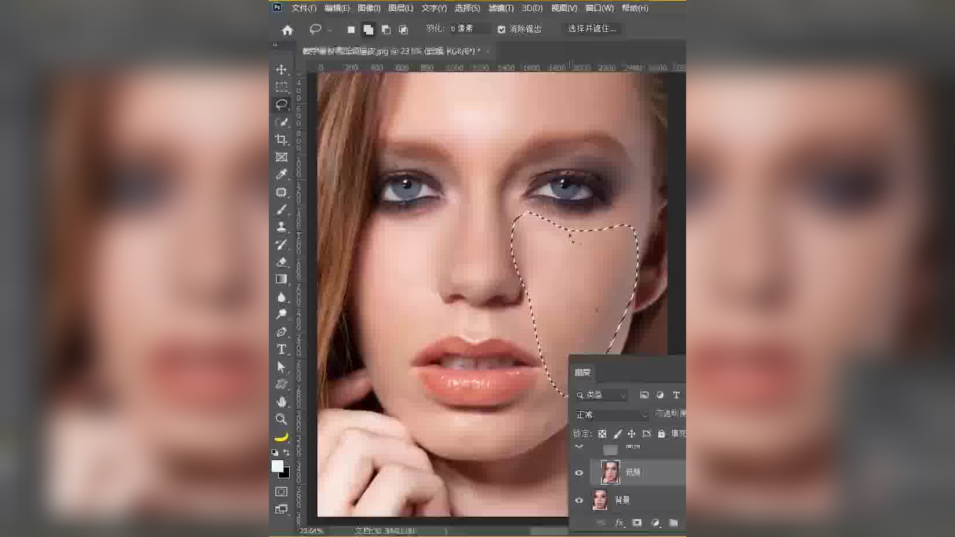Open the blend mode 正常 dropdown
Image resolution: width=955 pixels, height=537 pixels.
611,415
